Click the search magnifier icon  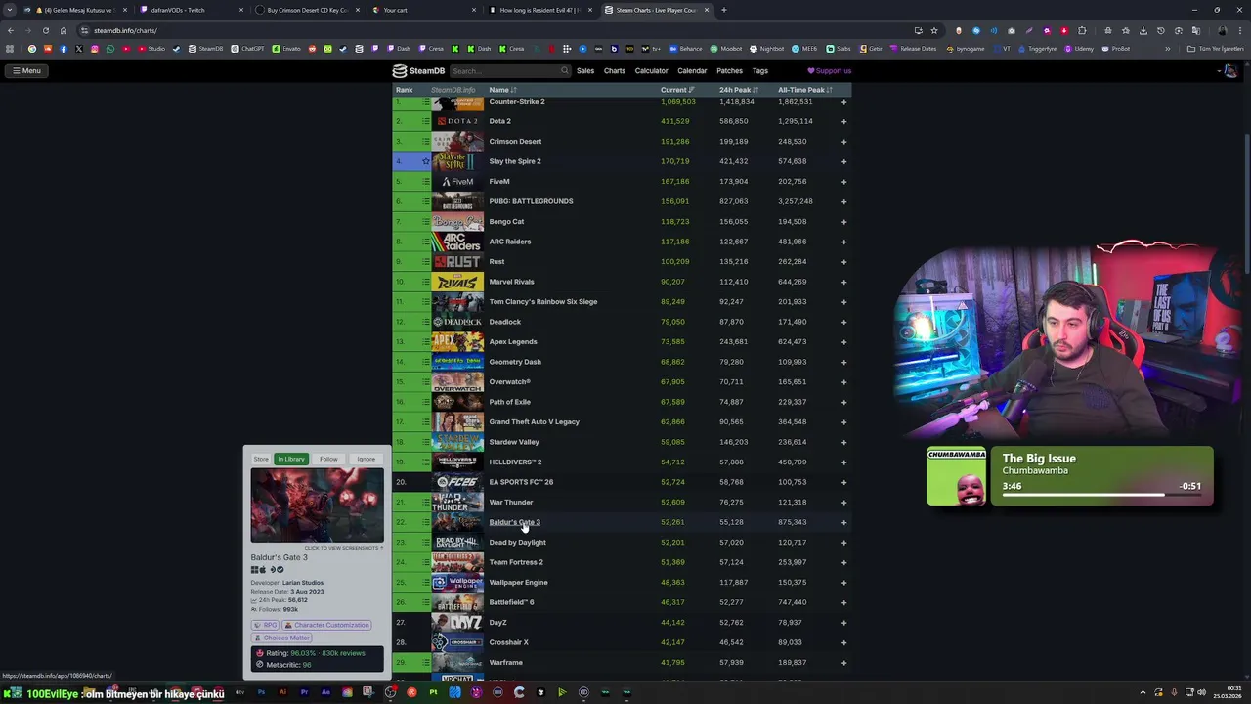pos(565,70)
